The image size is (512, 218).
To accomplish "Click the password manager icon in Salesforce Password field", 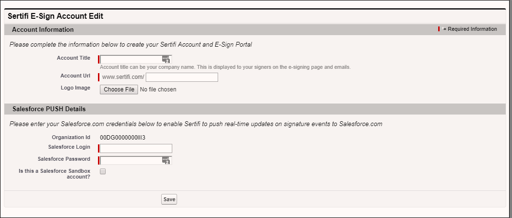I will [166, 160].
